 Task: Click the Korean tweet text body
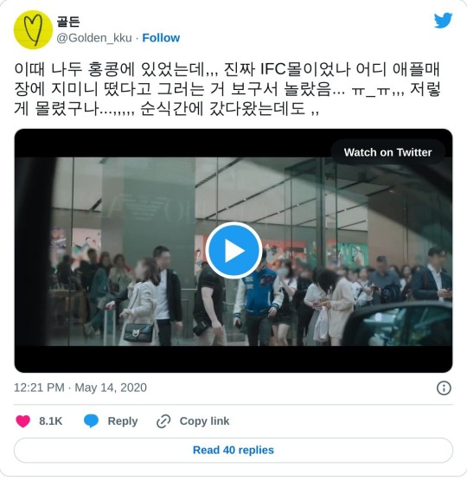tap(227, 89)
